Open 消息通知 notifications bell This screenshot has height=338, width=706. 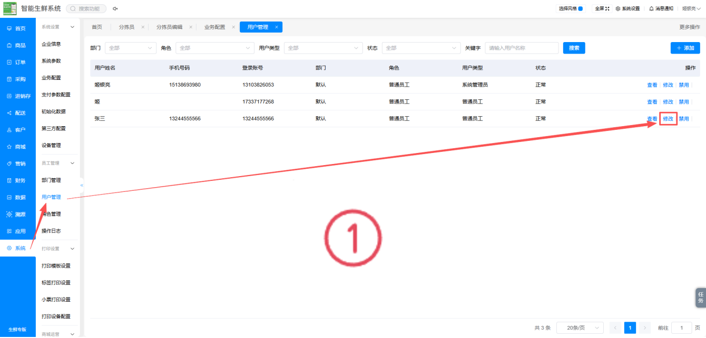661,8
